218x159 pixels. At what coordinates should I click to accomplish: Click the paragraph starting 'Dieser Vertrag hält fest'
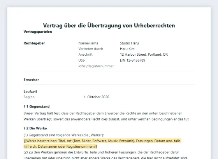[x=107, y=116]
